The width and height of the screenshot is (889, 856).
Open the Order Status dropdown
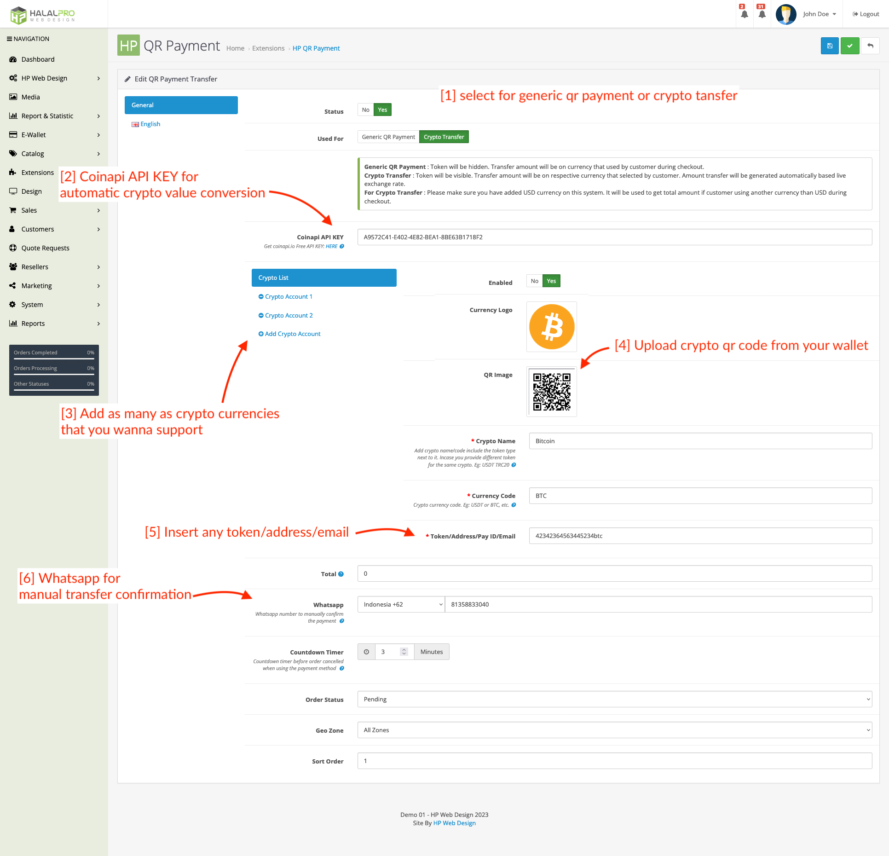point(614,699)
